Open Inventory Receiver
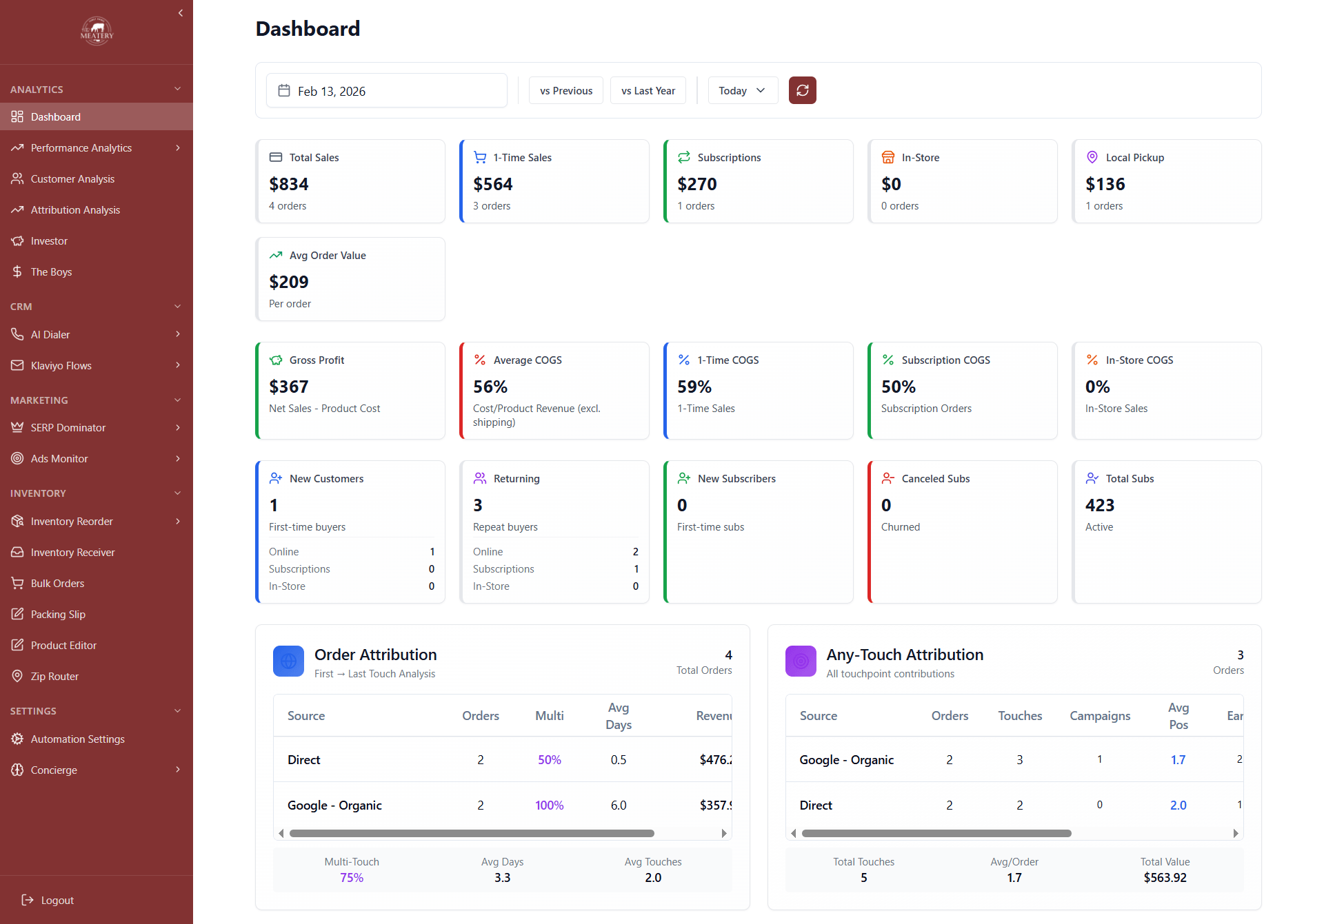The width and height of the screenshot is (1324, 924). tap(72, 552)
